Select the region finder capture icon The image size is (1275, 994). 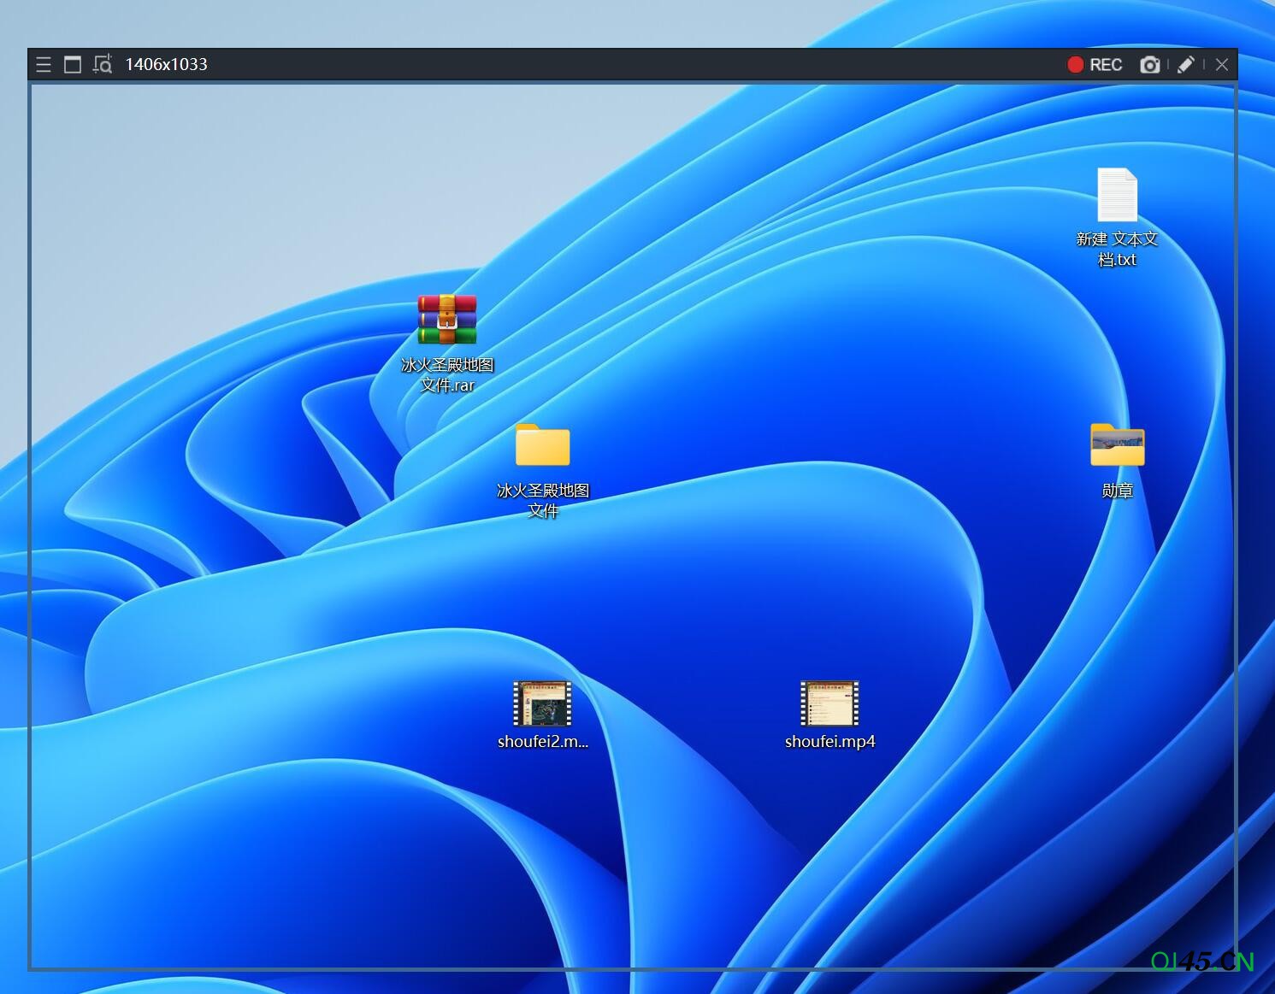click(103, 64)
